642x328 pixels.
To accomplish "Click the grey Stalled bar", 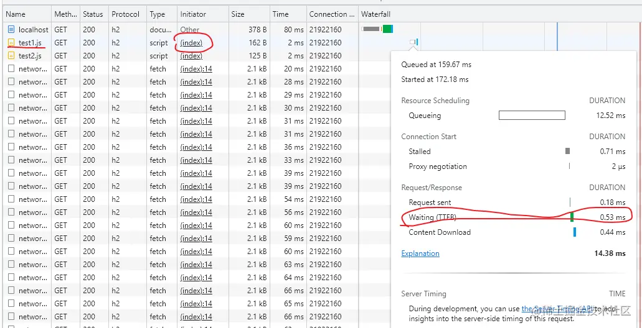I will (x=567, y=151).
